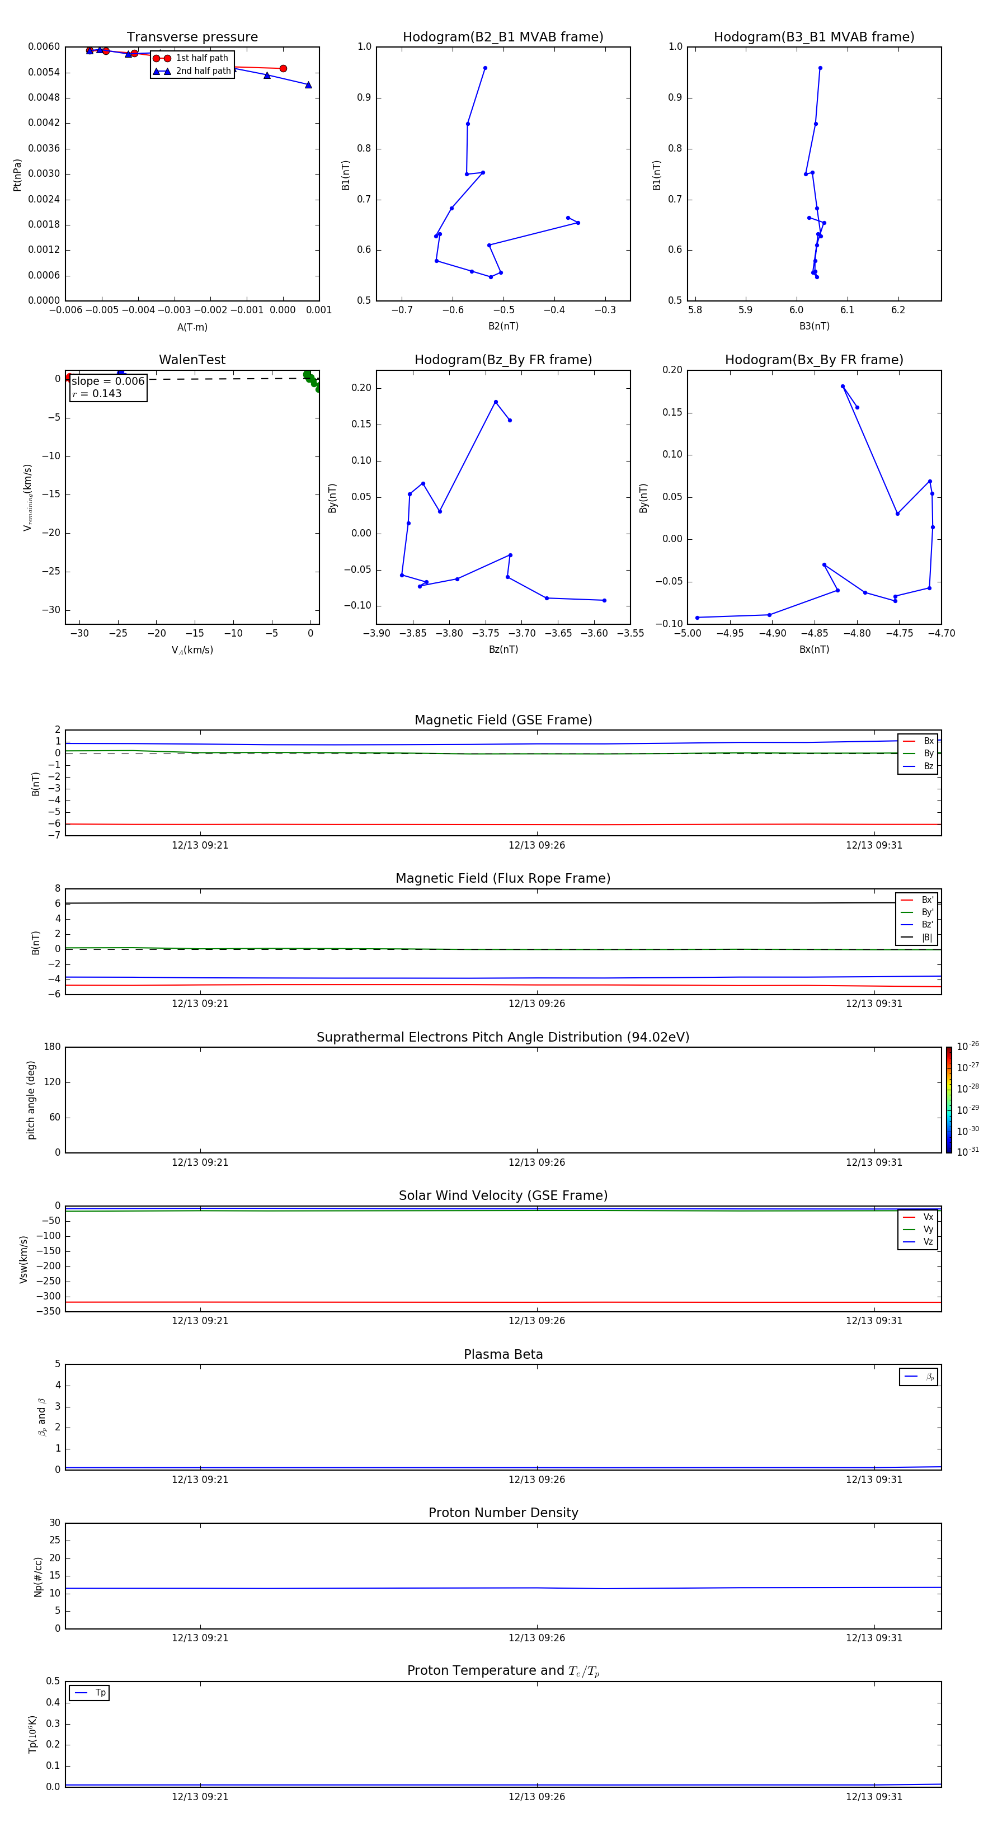
Task: Click the 'Hodogram(Bz_By FR frame)' title
Action: [x=503, y=360]
